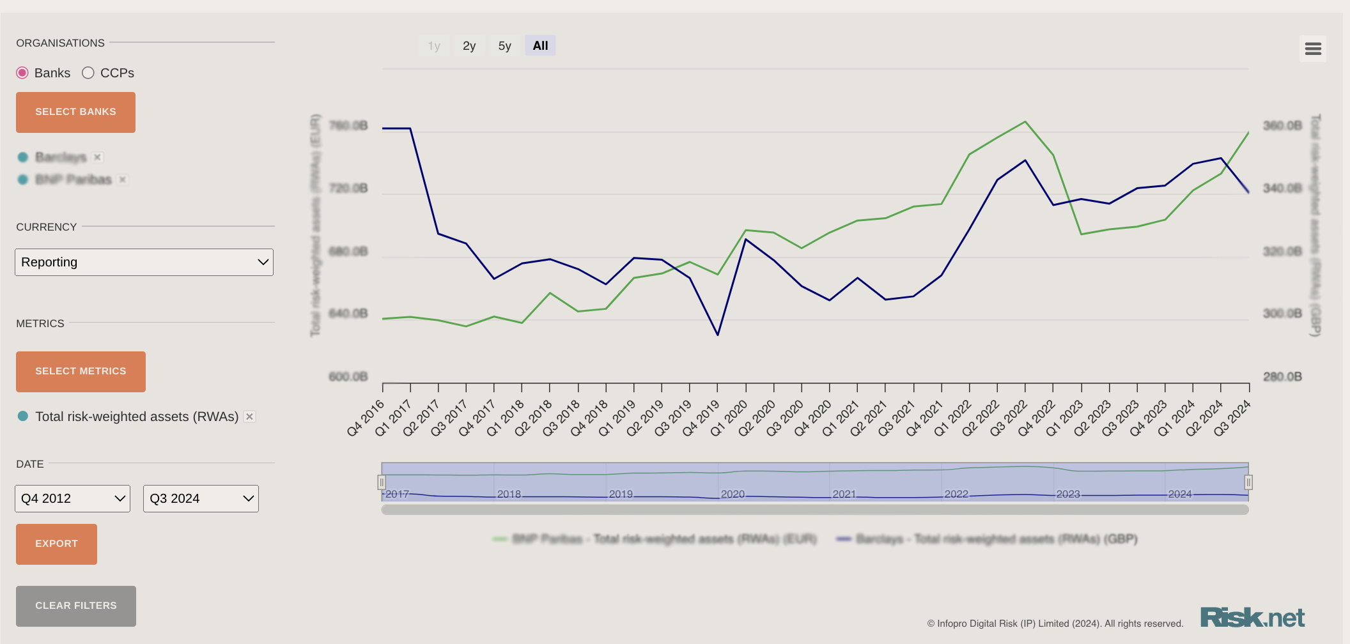This screenshot has width=1350, height=644.
Task: Click the Export button
Action: tap(56, 544)
